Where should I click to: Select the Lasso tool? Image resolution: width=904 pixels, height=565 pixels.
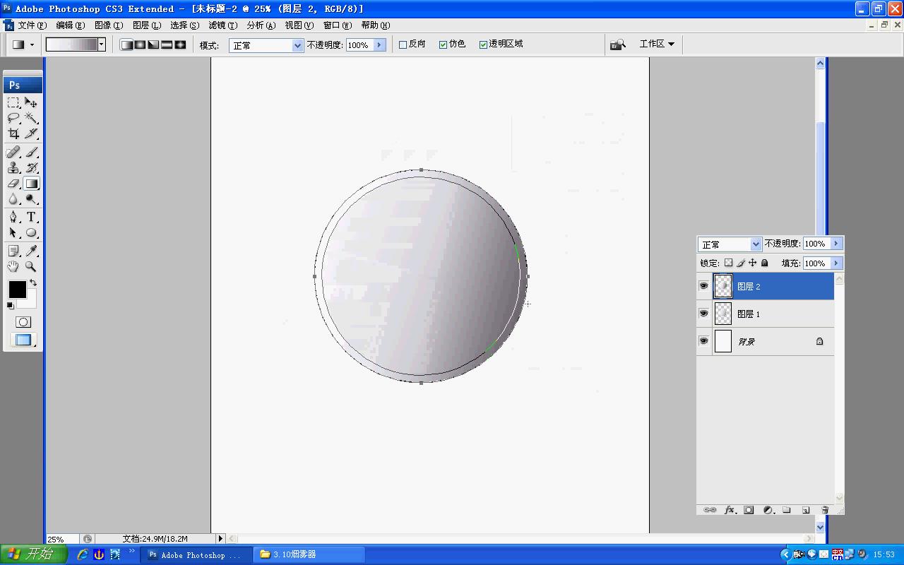[x=13, y=118]
